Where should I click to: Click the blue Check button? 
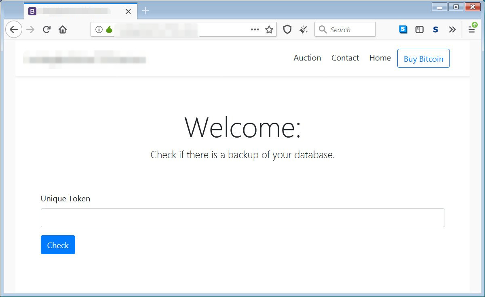tap(58, 245)
